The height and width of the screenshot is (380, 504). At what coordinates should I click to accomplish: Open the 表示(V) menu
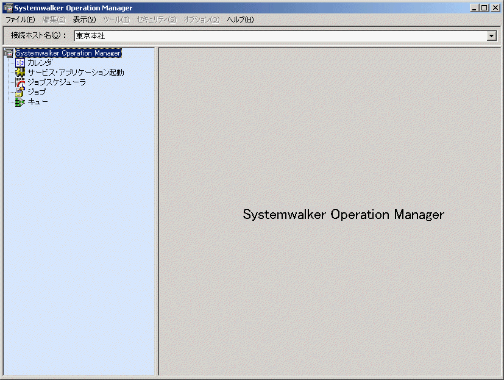(84, 20)
